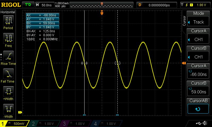Open the CursorA CH1 source selector
212x127 pixels.
point(198,37)
